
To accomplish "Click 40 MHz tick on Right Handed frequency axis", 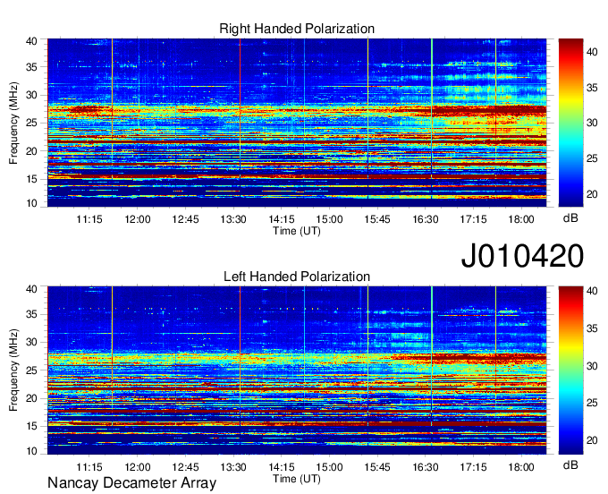I will (x=32, y=41).
